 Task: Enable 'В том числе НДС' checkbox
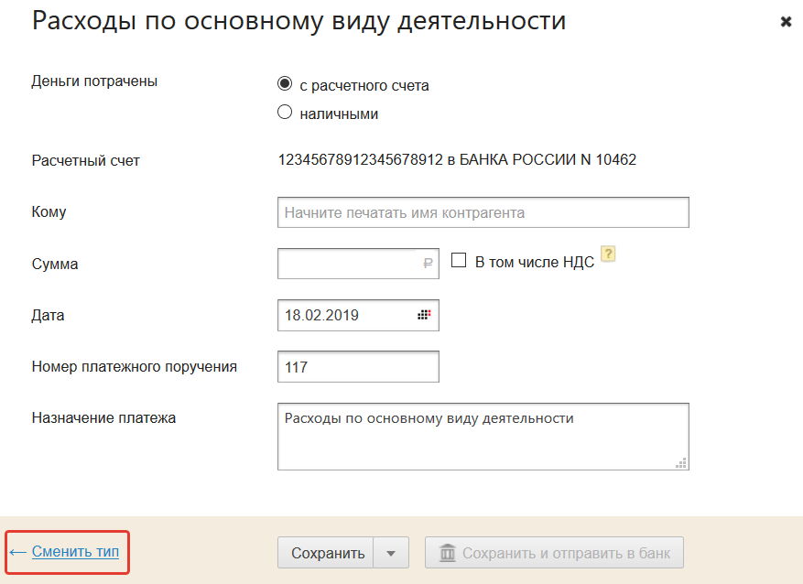point(459,261)
